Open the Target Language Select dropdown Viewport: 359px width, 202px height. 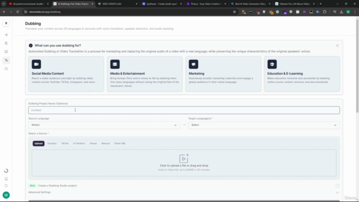(x=264, y=125)
